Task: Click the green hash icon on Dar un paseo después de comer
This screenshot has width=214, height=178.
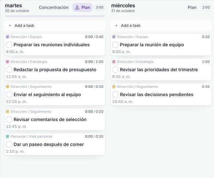Action: tap(7, 137)
